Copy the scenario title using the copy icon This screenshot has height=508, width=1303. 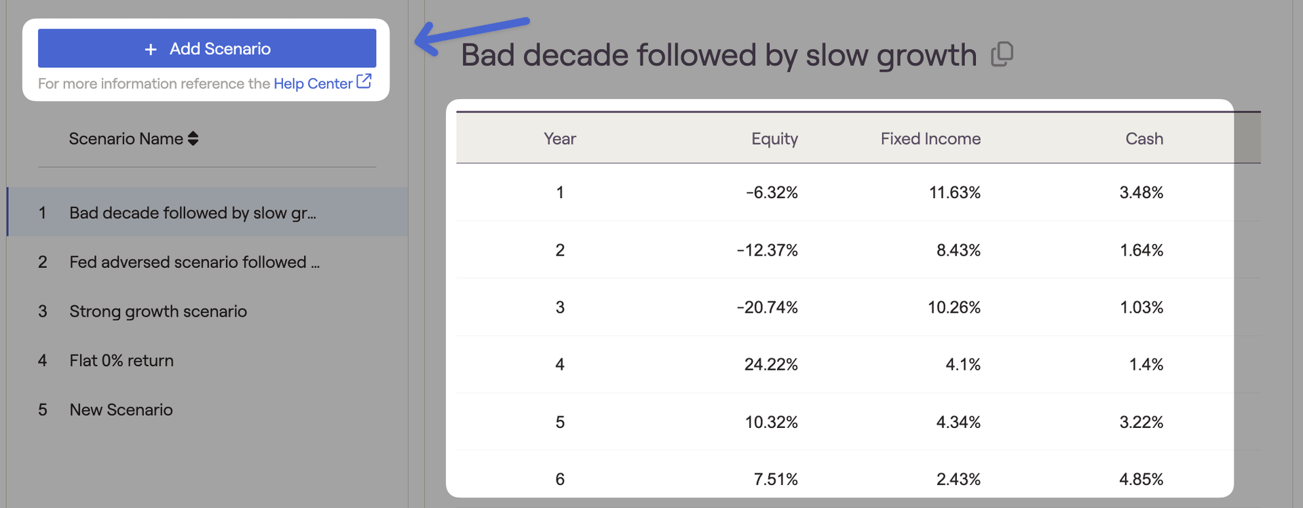(x=1002, y=54)
